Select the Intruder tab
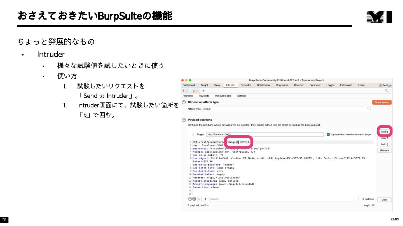Image resolution: width=403 pixels, height=226 pixels. [230, 85]
